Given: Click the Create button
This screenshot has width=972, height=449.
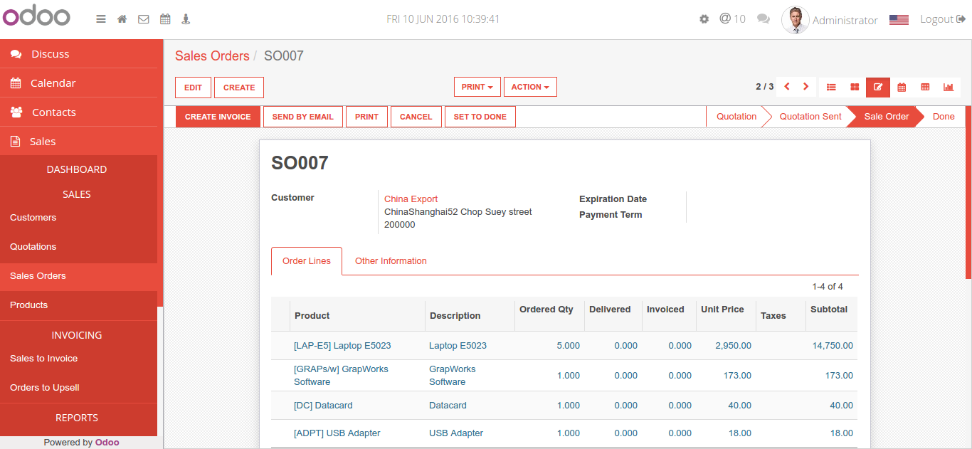Looking at the screenshot, I should [x=239, y=88].
